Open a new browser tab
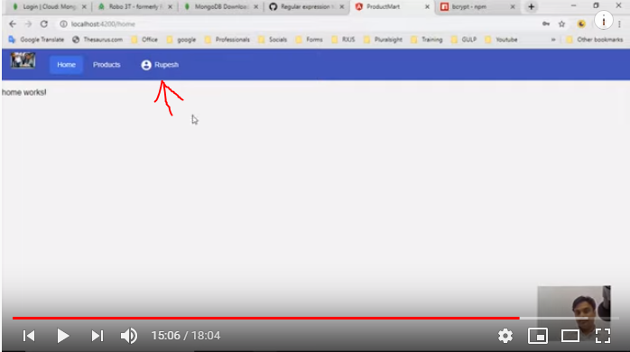630x352 pixels. (531, 7)
